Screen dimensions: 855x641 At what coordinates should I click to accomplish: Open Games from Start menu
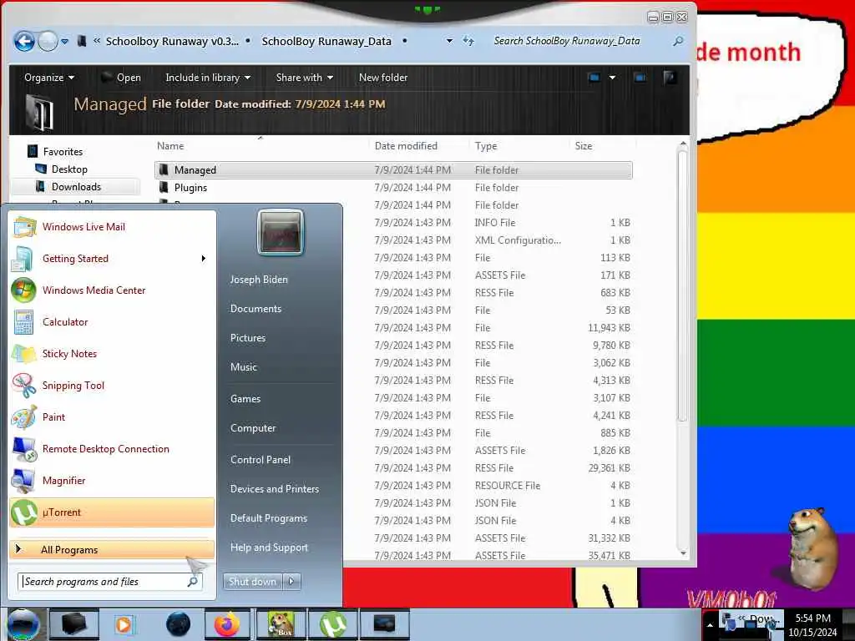245,399
